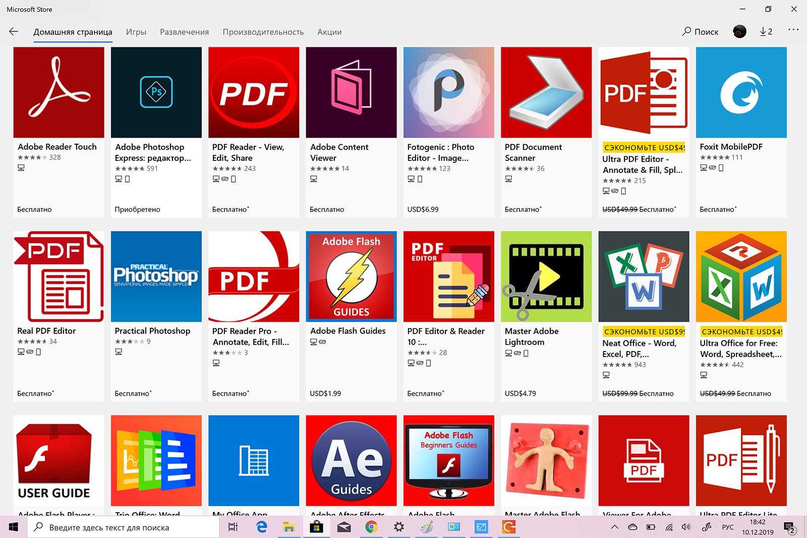Open the PDF Document Scanner icon
Screen dimensions: 807x538
point(546,92)
